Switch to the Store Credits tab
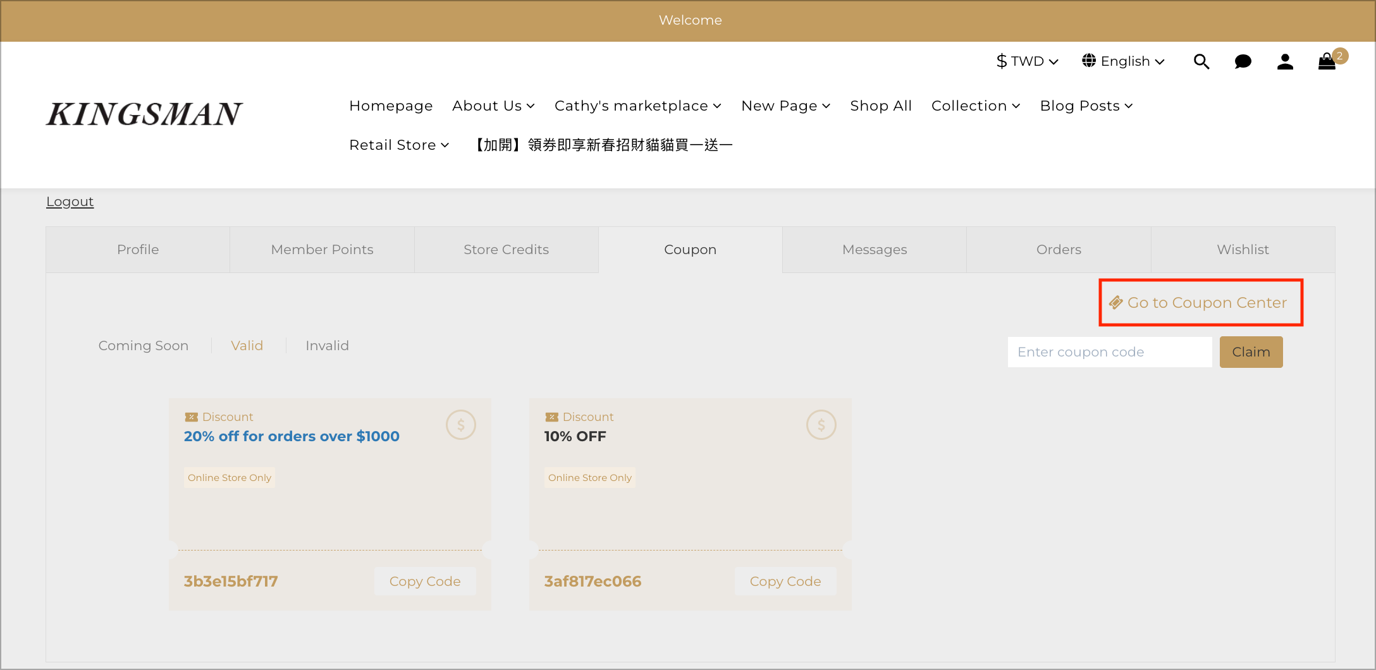1376x670 pixels. tap(507, 250)
